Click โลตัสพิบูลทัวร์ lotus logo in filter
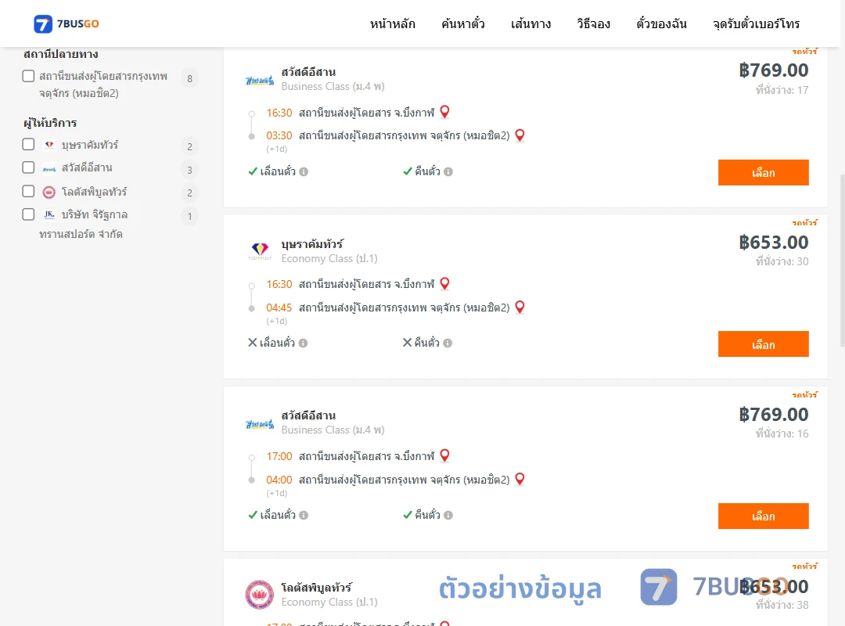 pos(49,192)
